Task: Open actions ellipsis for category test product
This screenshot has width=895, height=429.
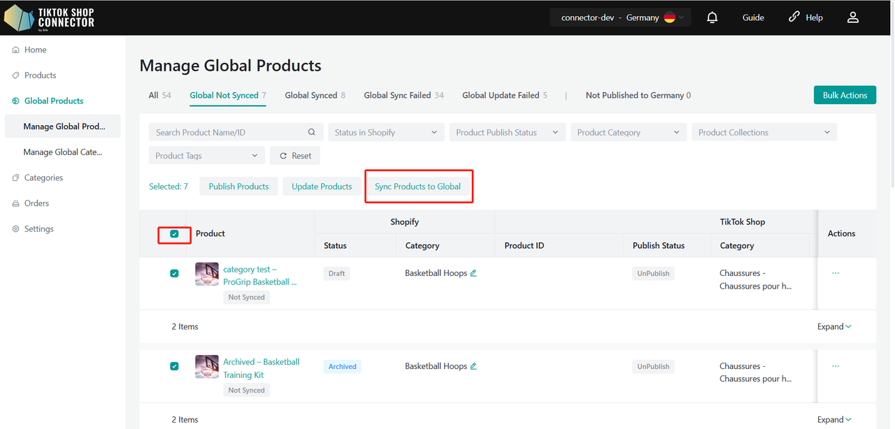Action: click(836, 273)
